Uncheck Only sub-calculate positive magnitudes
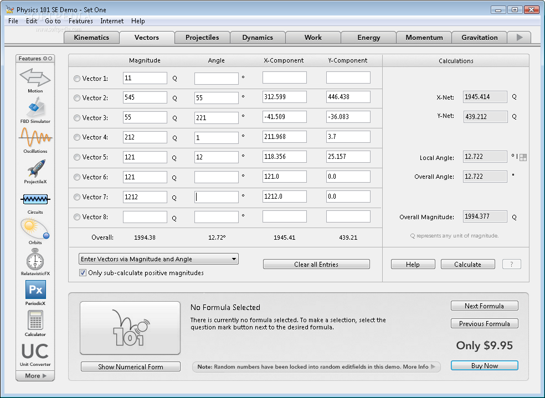 click(83, 273)
